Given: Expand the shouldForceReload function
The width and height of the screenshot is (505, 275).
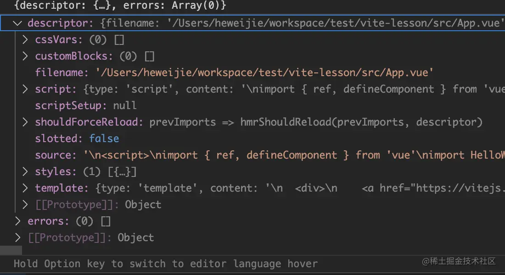Looking at the screenshot, I should [x=25, y=122].
